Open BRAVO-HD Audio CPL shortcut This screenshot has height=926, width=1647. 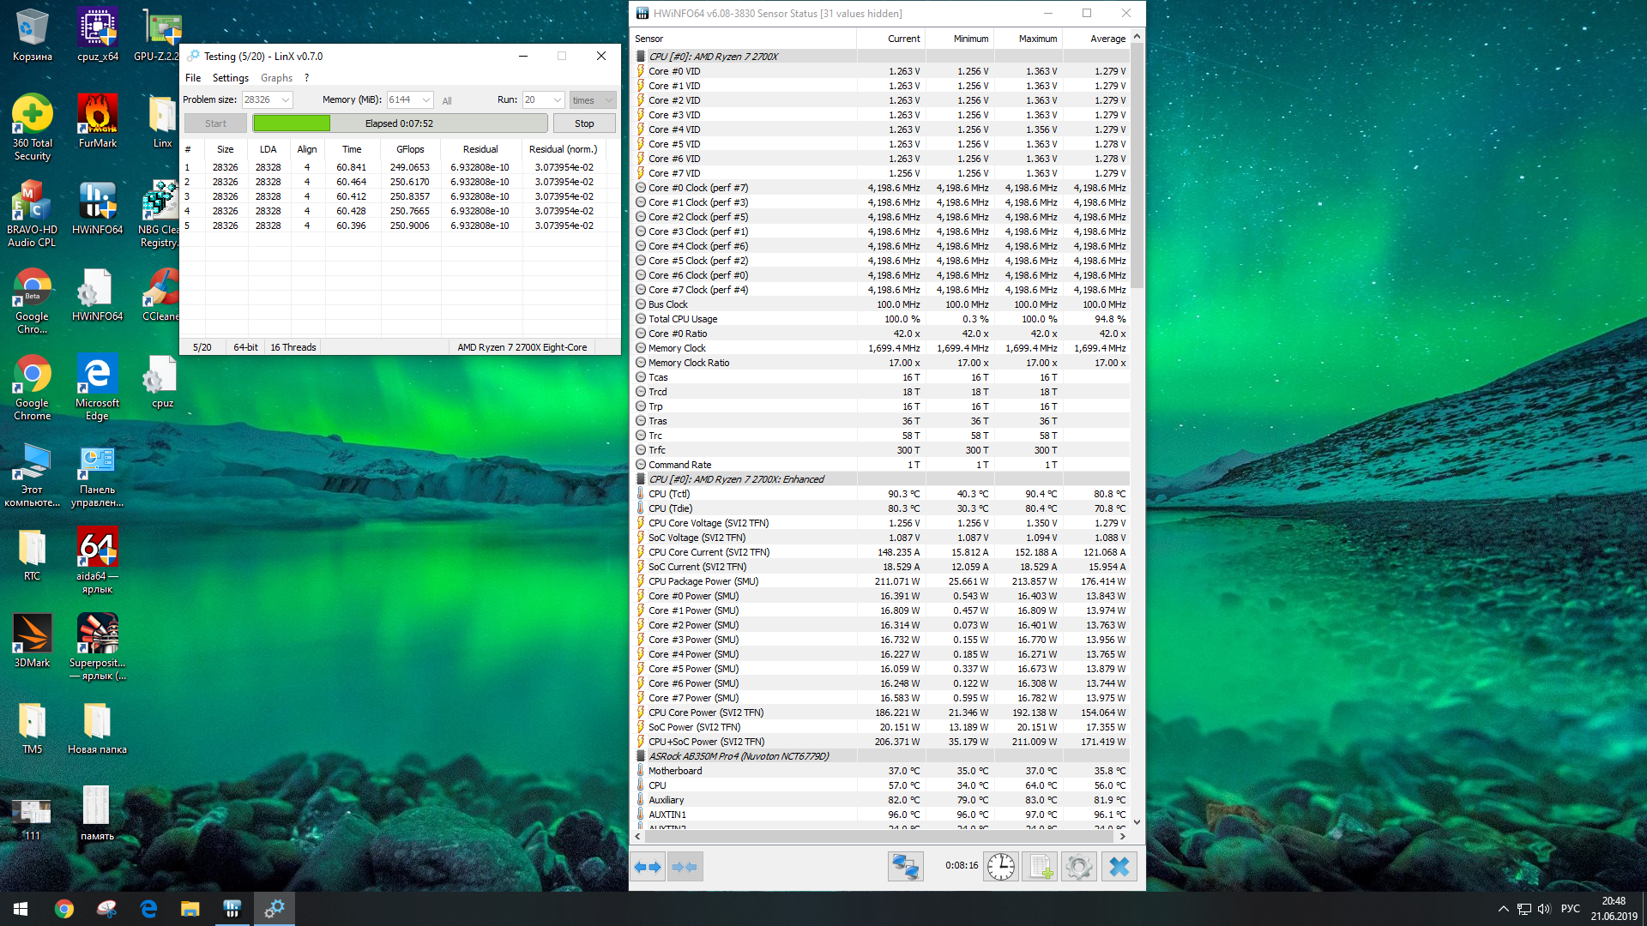tap(33, 213)
